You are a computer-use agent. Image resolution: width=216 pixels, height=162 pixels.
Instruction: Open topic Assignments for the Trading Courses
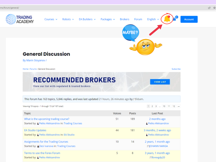coord(46,141)
